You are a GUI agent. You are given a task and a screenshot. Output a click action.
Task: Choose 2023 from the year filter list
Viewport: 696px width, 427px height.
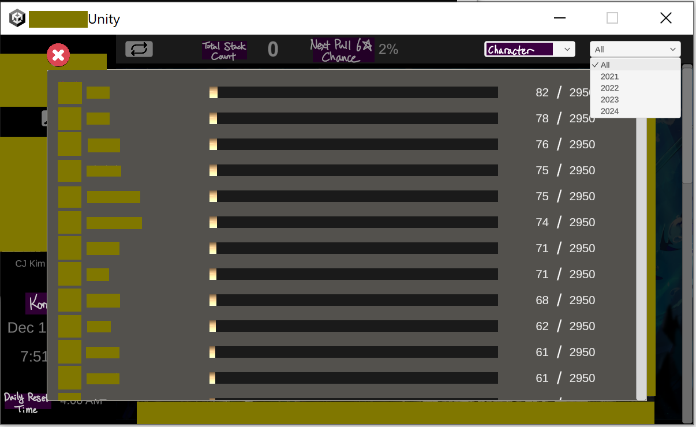609,100
